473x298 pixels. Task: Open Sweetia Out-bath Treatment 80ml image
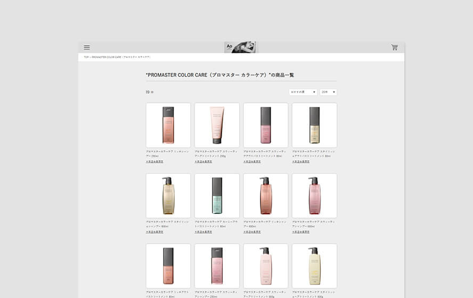coord(266,125)
